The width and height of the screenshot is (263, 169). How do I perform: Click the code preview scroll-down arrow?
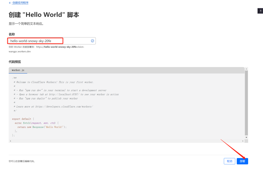click(246, 137)
